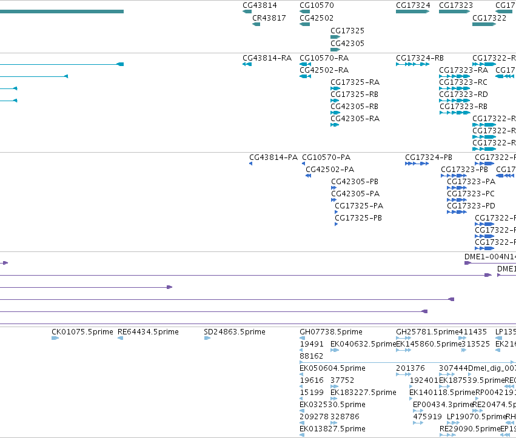Screen dimensions: 516x438
Task: Click the CG43814-PA protein label
Action: click(273, 158)
